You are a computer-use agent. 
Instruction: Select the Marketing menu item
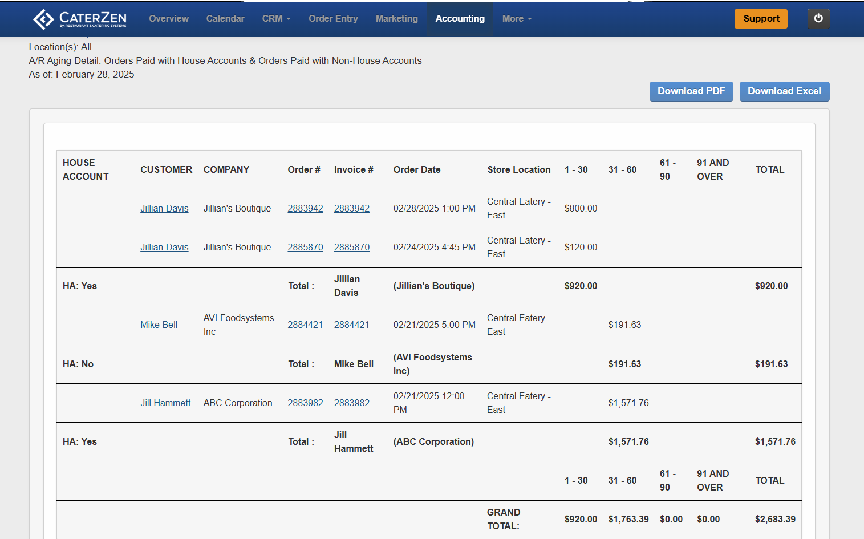pos(397,19)
